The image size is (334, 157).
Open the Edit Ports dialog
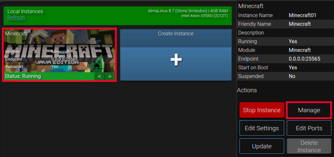click(309, 128)
